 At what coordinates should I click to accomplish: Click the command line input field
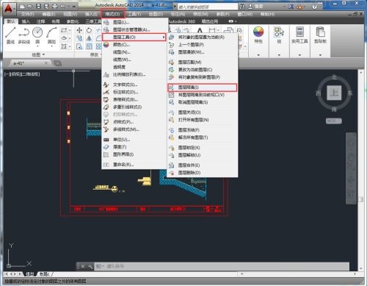point(222,266)
